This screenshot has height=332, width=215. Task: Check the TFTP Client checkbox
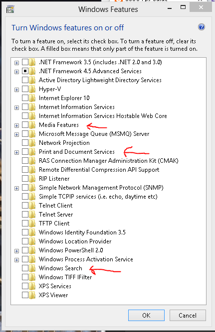[x=25, y=223]
